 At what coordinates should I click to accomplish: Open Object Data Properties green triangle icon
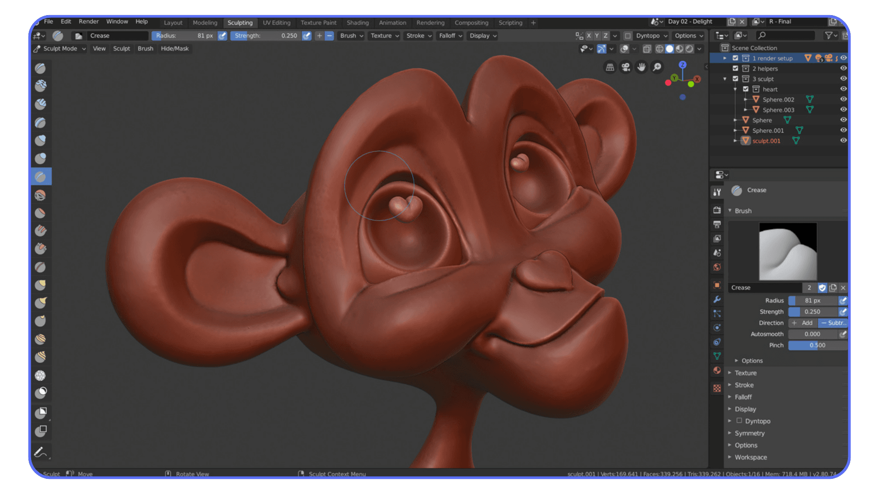(717, 356)
